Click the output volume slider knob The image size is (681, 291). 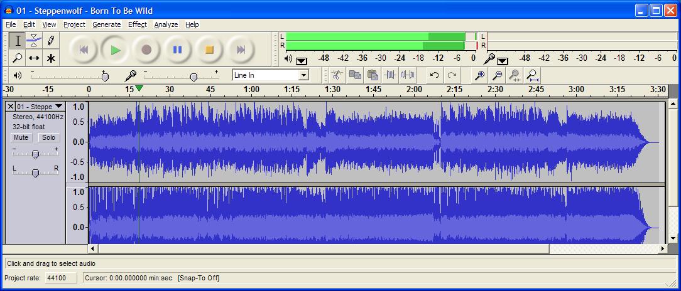[105, 77]
